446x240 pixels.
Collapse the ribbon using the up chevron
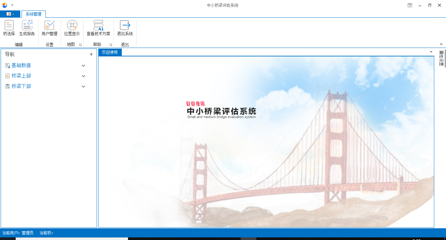[x=441, y=44]
